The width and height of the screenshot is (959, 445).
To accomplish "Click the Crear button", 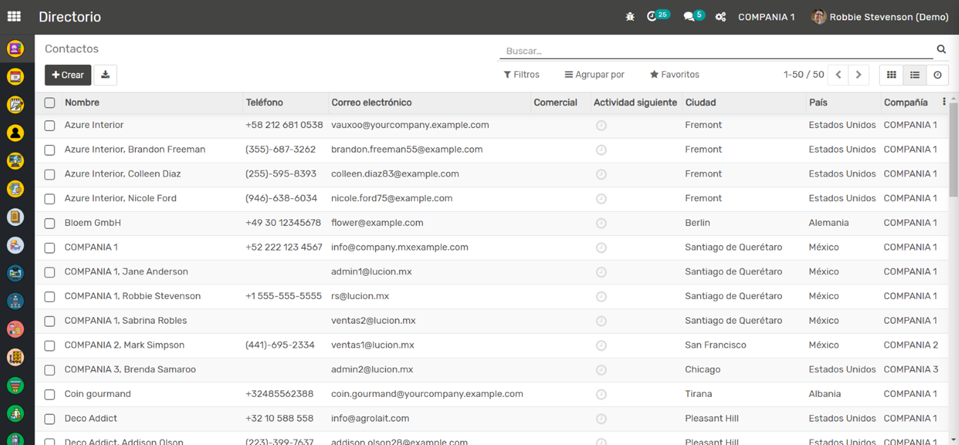I will coord(68,75).
